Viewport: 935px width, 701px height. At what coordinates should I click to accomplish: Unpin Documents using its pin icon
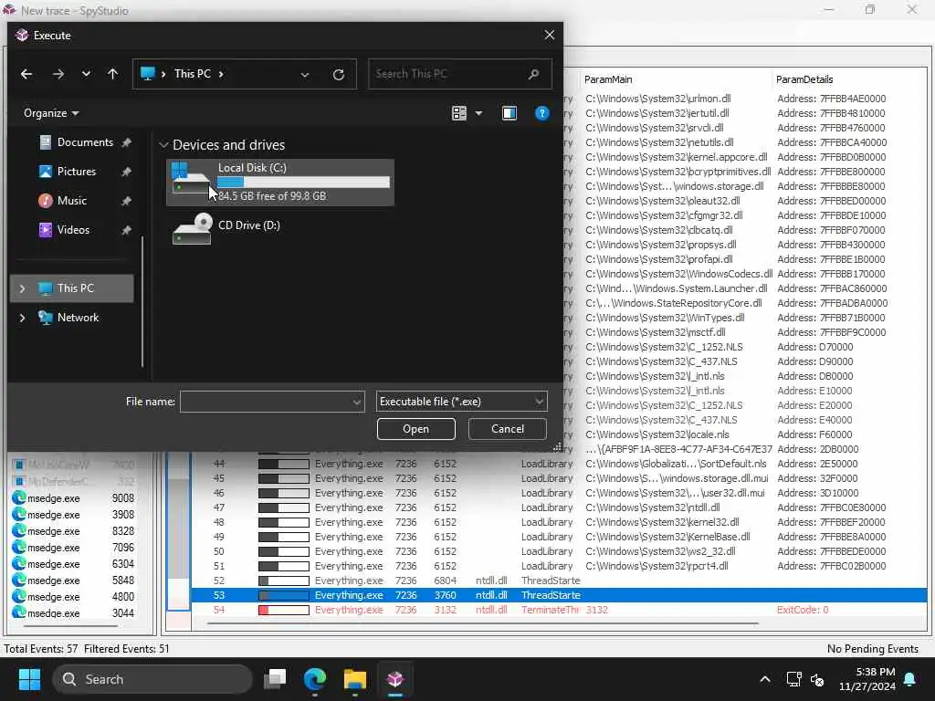[126, 142]
